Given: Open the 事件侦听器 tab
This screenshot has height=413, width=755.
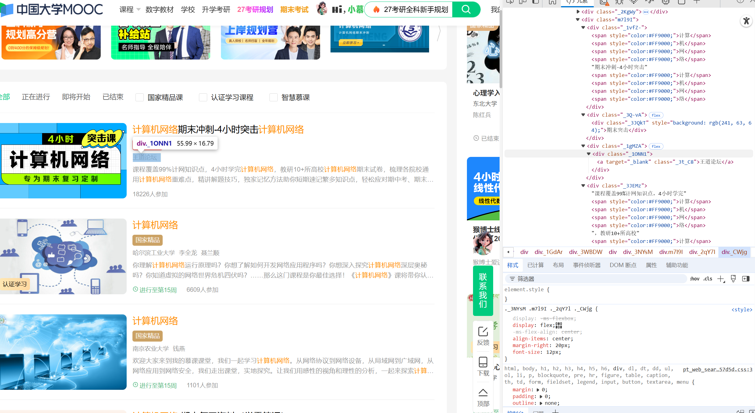Looking at the screenshot, I should [x=586, y=265].
